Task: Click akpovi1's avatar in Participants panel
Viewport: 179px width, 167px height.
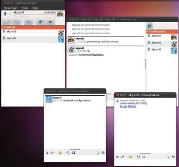Action: coord(174,37)
